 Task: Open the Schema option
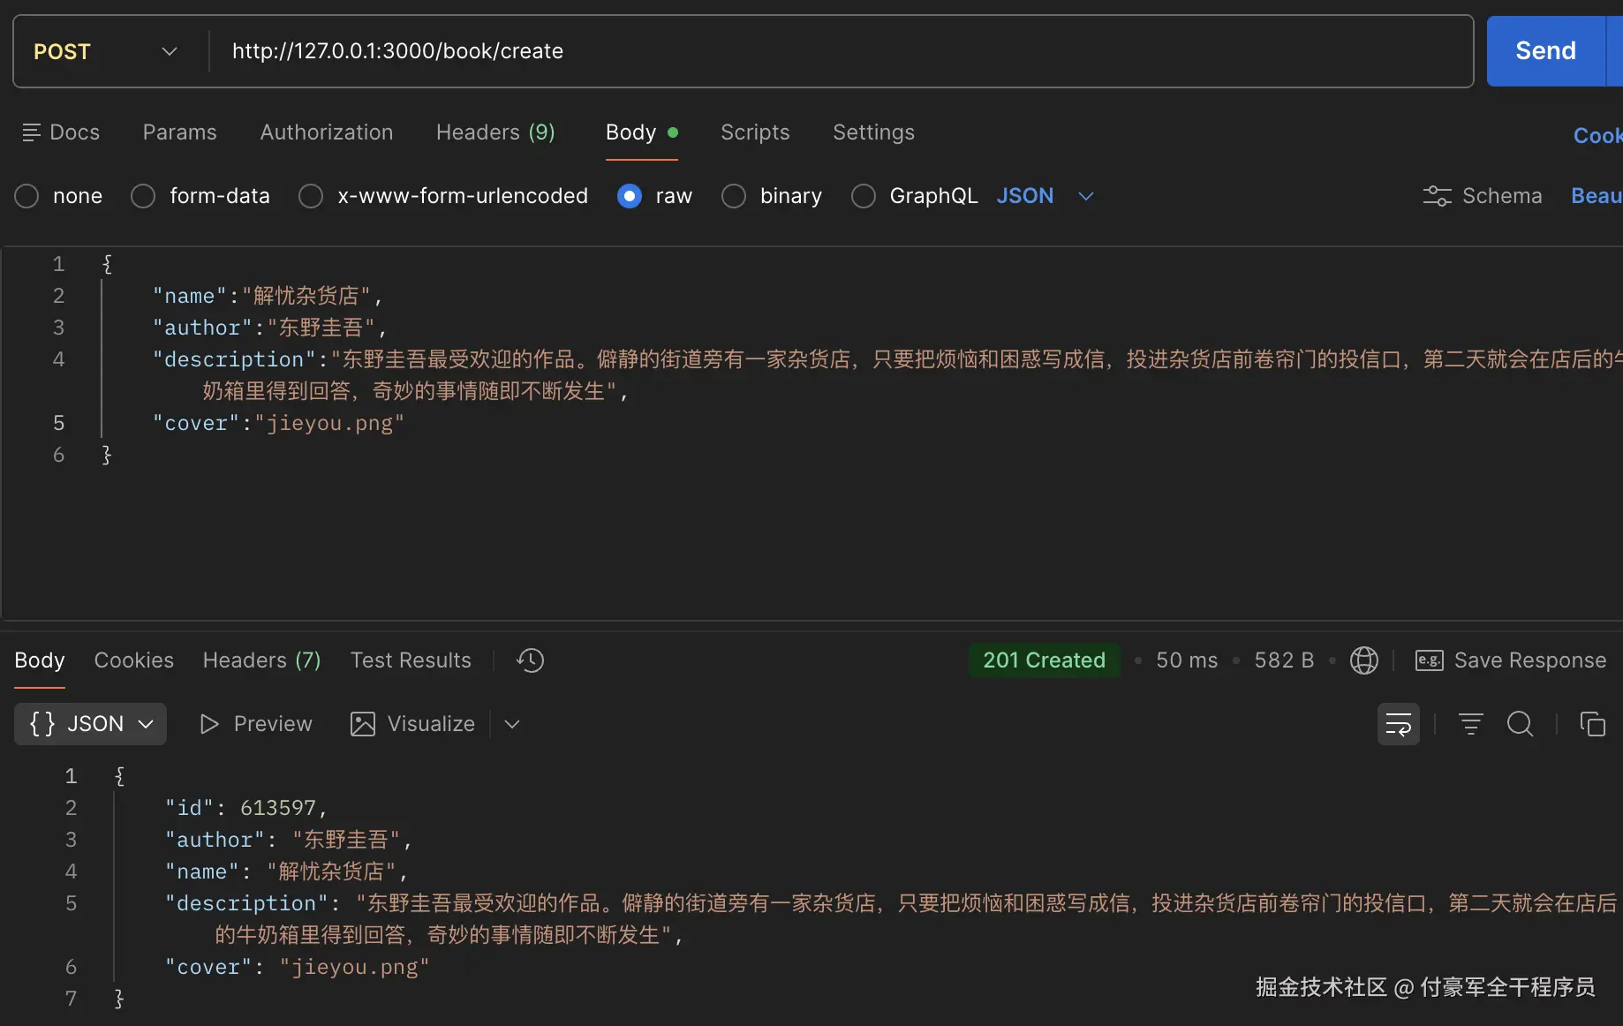click(x=1483, y=196)
